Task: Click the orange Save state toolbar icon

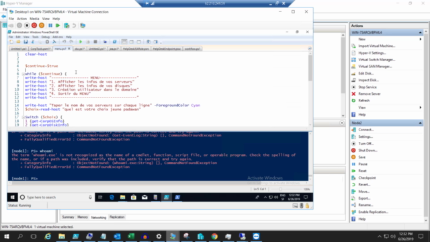Action: point(42,26)
